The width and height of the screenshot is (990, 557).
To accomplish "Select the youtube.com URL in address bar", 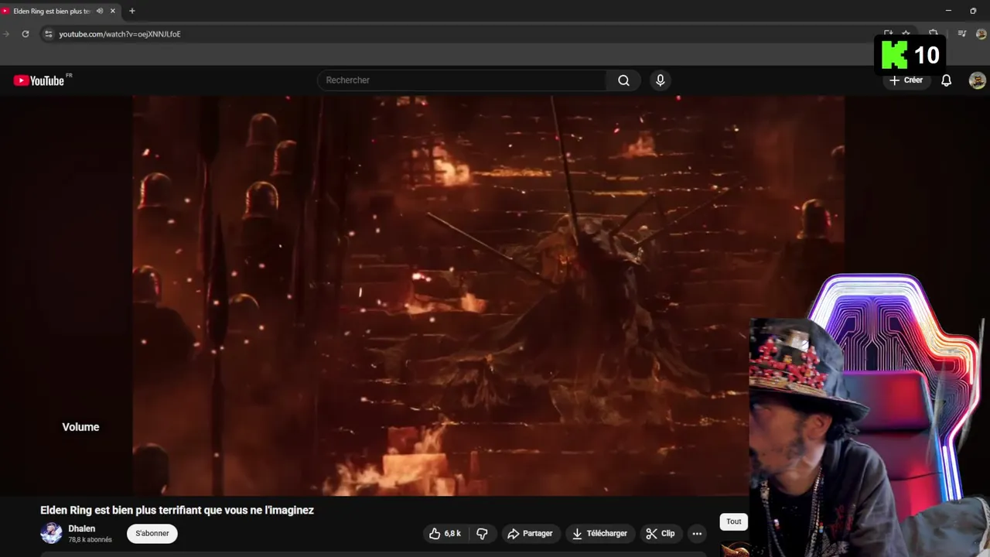I will [x=120, y=34].
